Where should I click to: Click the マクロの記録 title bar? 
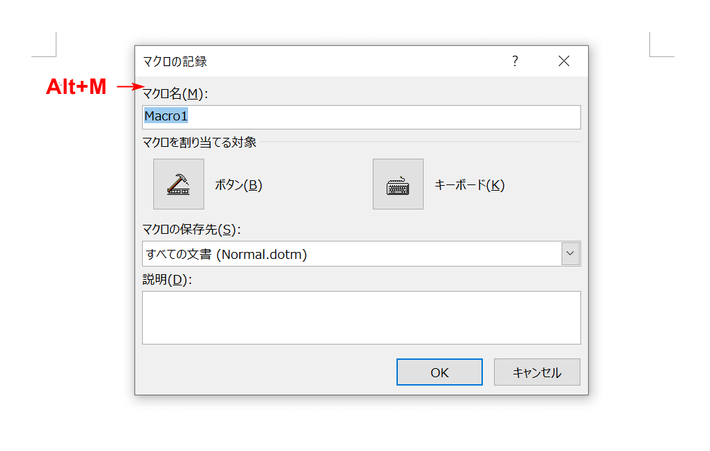click(x=314, y=61)
